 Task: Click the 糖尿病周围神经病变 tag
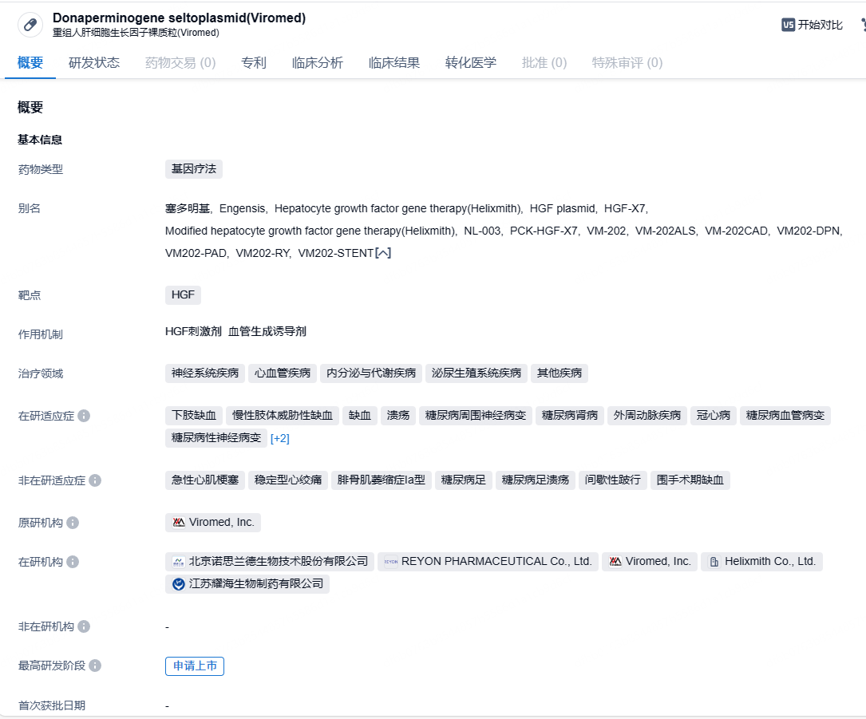tap(476, 415)
